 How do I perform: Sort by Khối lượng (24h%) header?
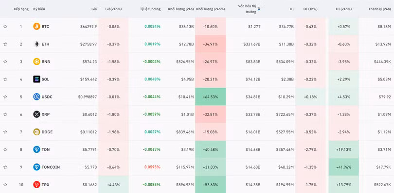click(x=210, y=9)
